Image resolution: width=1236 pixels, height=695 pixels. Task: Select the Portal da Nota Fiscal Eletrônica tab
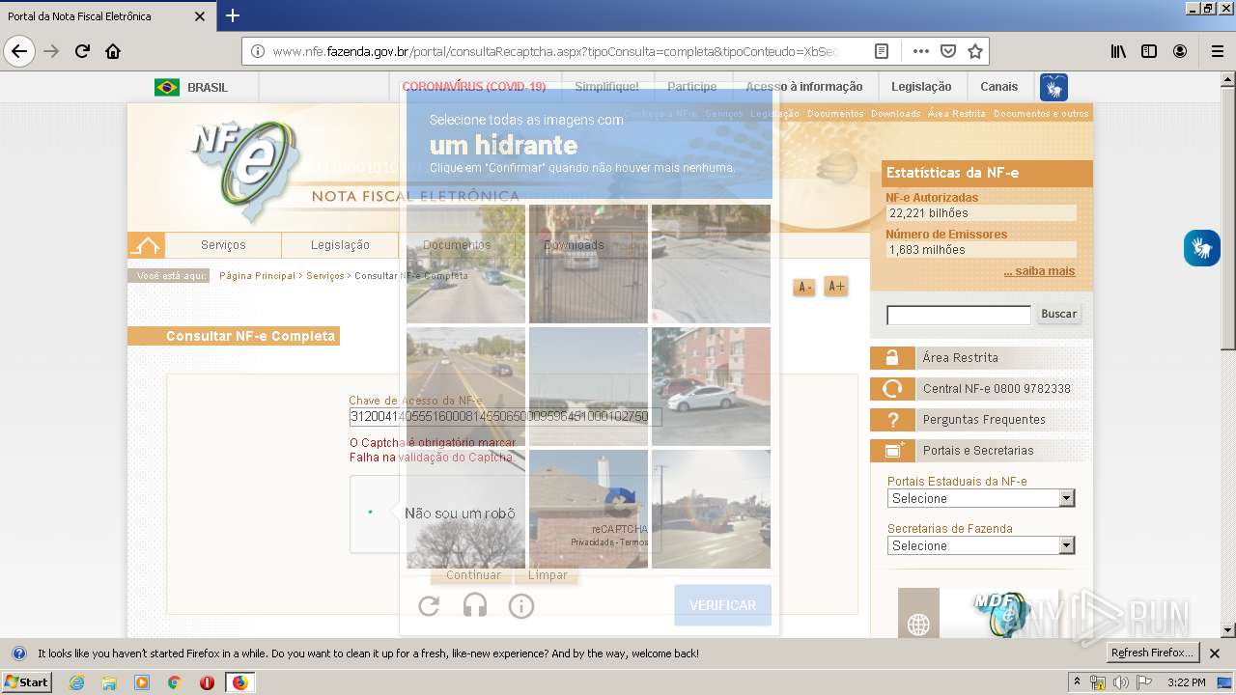click(x=106, y=16)
